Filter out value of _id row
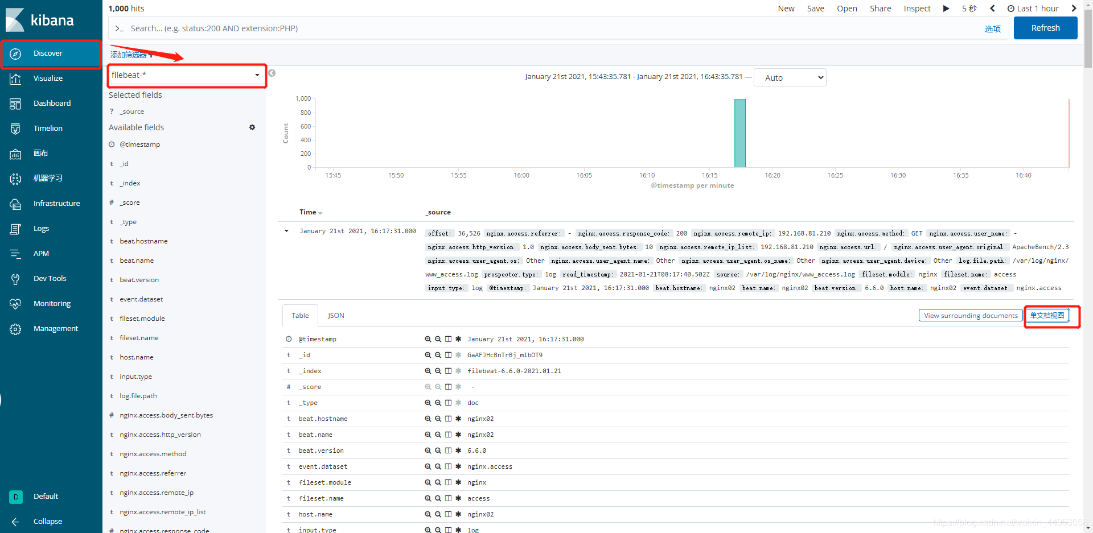The height and width of the screenshot is (533, 1093). pyautogui.click(x=438, y=355)
